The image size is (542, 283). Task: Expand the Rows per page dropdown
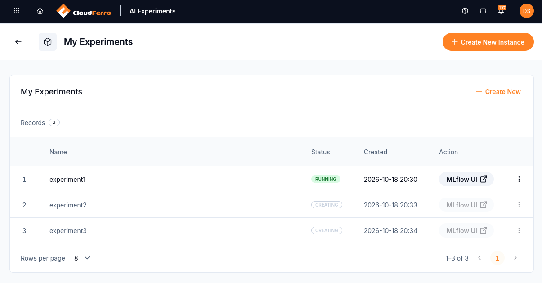pos(82,258)
